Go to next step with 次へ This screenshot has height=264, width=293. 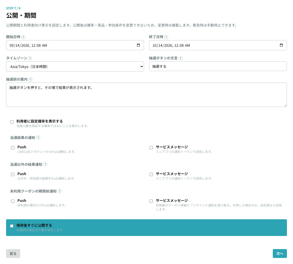280,254
